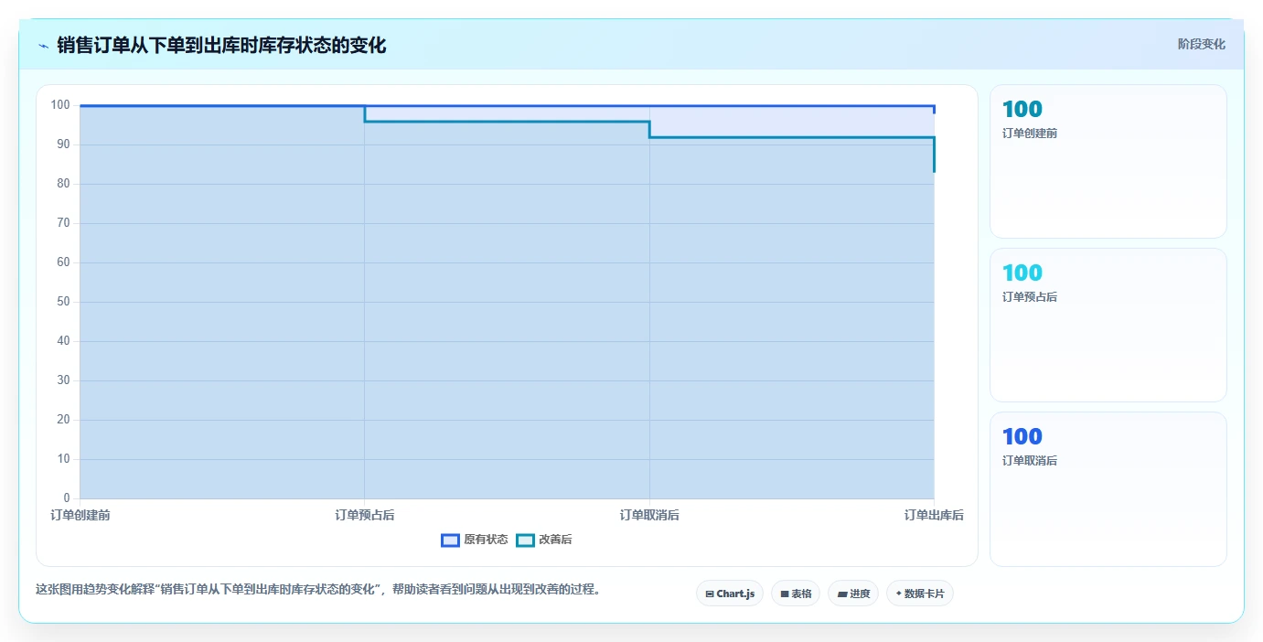The image size is (1263, 642).
Task: Click the icon inside the 表格 tag
Action: [x=785, y=594]
